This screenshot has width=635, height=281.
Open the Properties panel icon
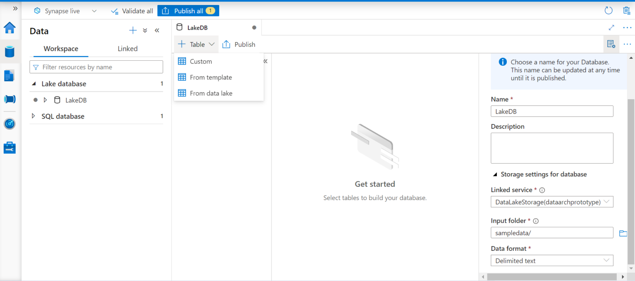point(611,44)
